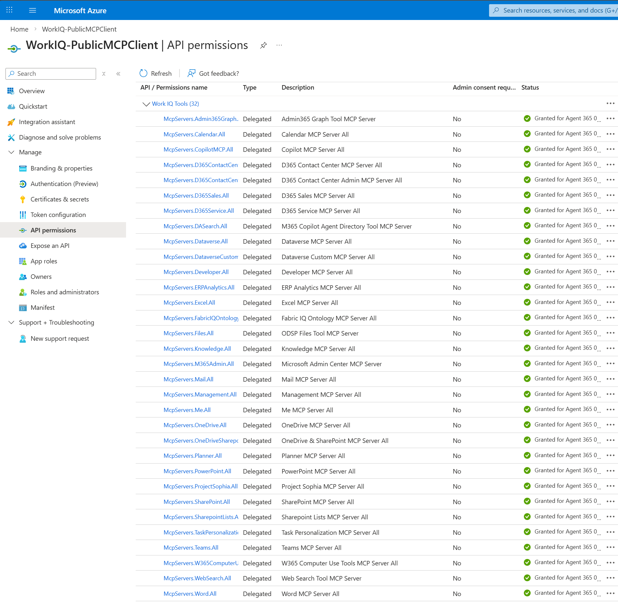
Task: Pin the API permissions page
Action: (x=263, y=45)
